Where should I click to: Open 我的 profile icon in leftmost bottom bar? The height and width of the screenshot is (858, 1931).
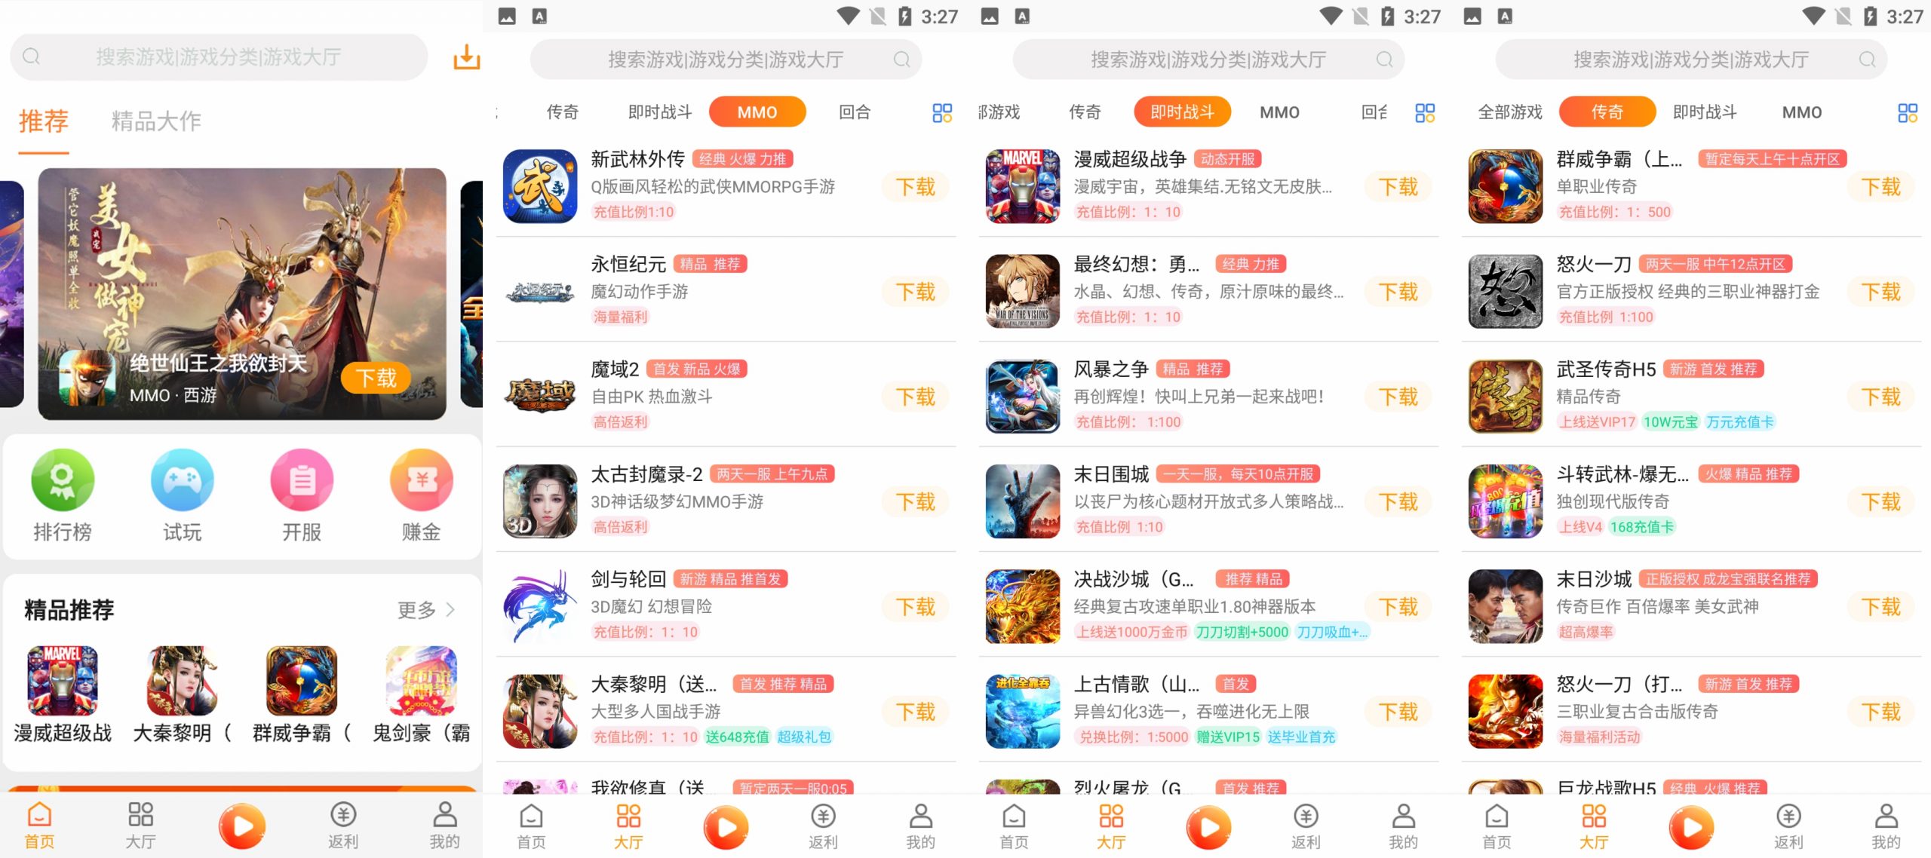pos(444,826)
